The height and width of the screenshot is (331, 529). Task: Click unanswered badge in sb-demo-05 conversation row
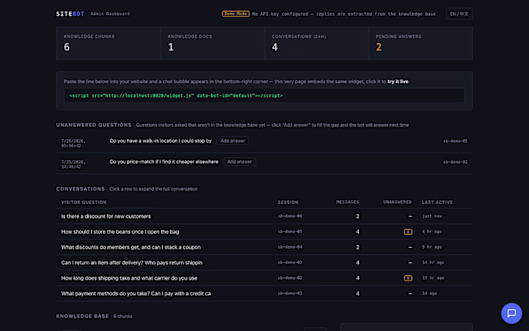408,232
